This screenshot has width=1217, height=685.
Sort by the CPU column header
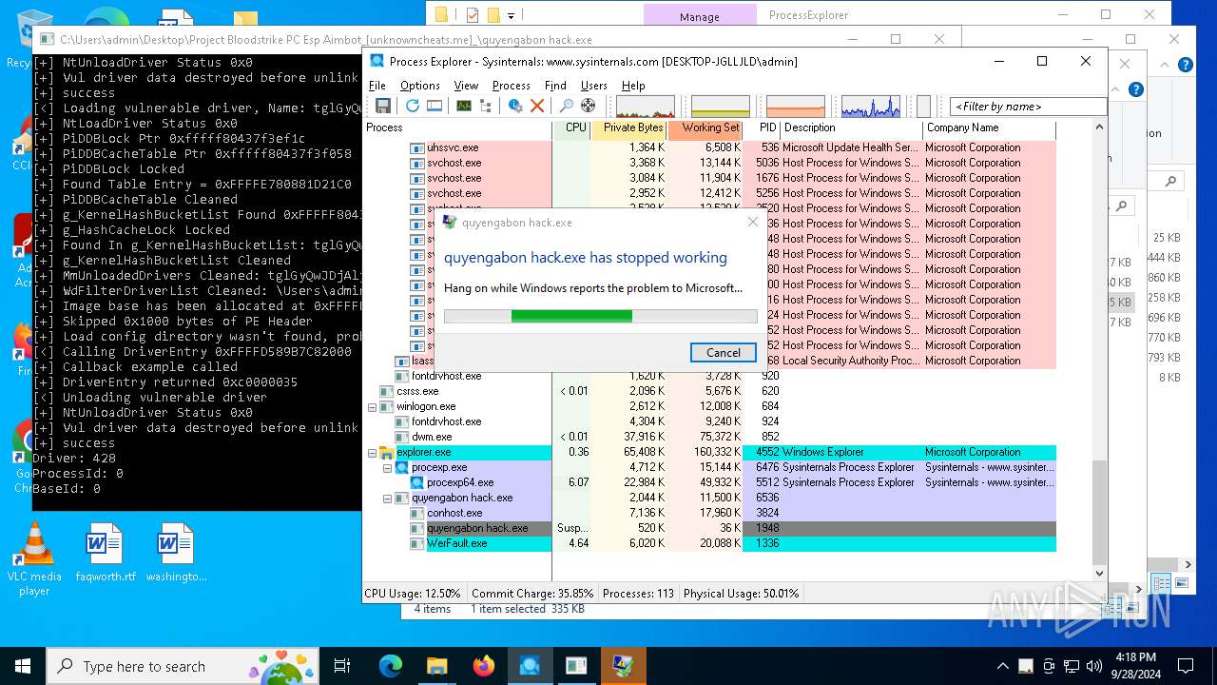[x=572, y=127]
